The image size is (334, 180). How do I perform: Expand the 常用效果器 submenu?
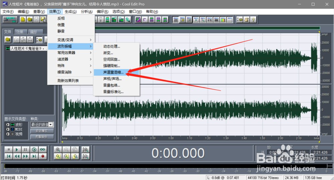(71, 53)
